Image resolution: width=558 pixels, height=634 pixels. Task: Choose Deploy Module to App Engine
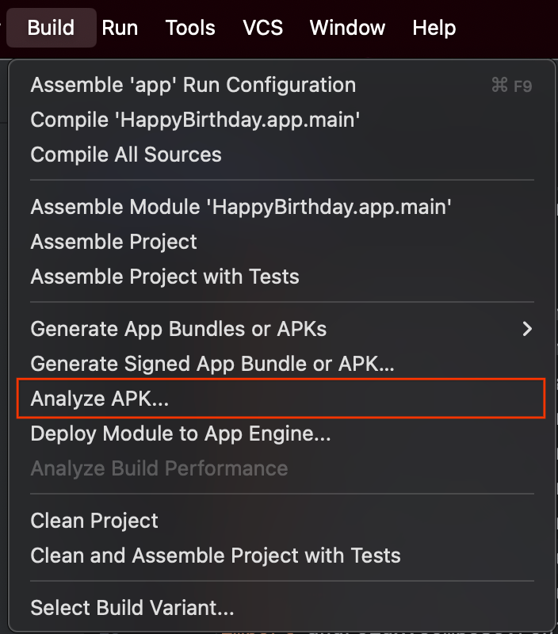click(180, 433)
